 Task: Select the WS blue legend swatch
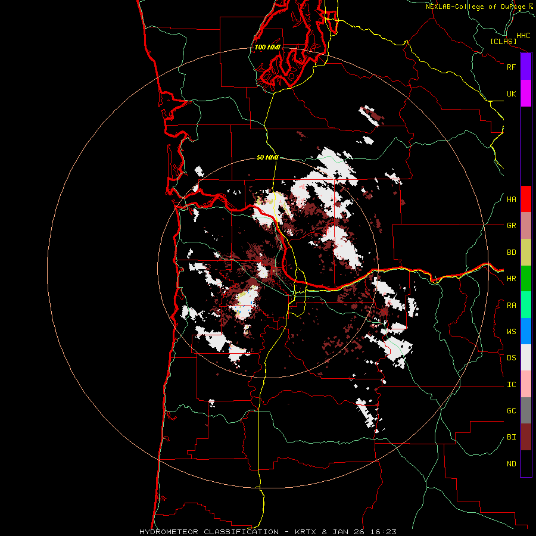click(x=526, y=331)
